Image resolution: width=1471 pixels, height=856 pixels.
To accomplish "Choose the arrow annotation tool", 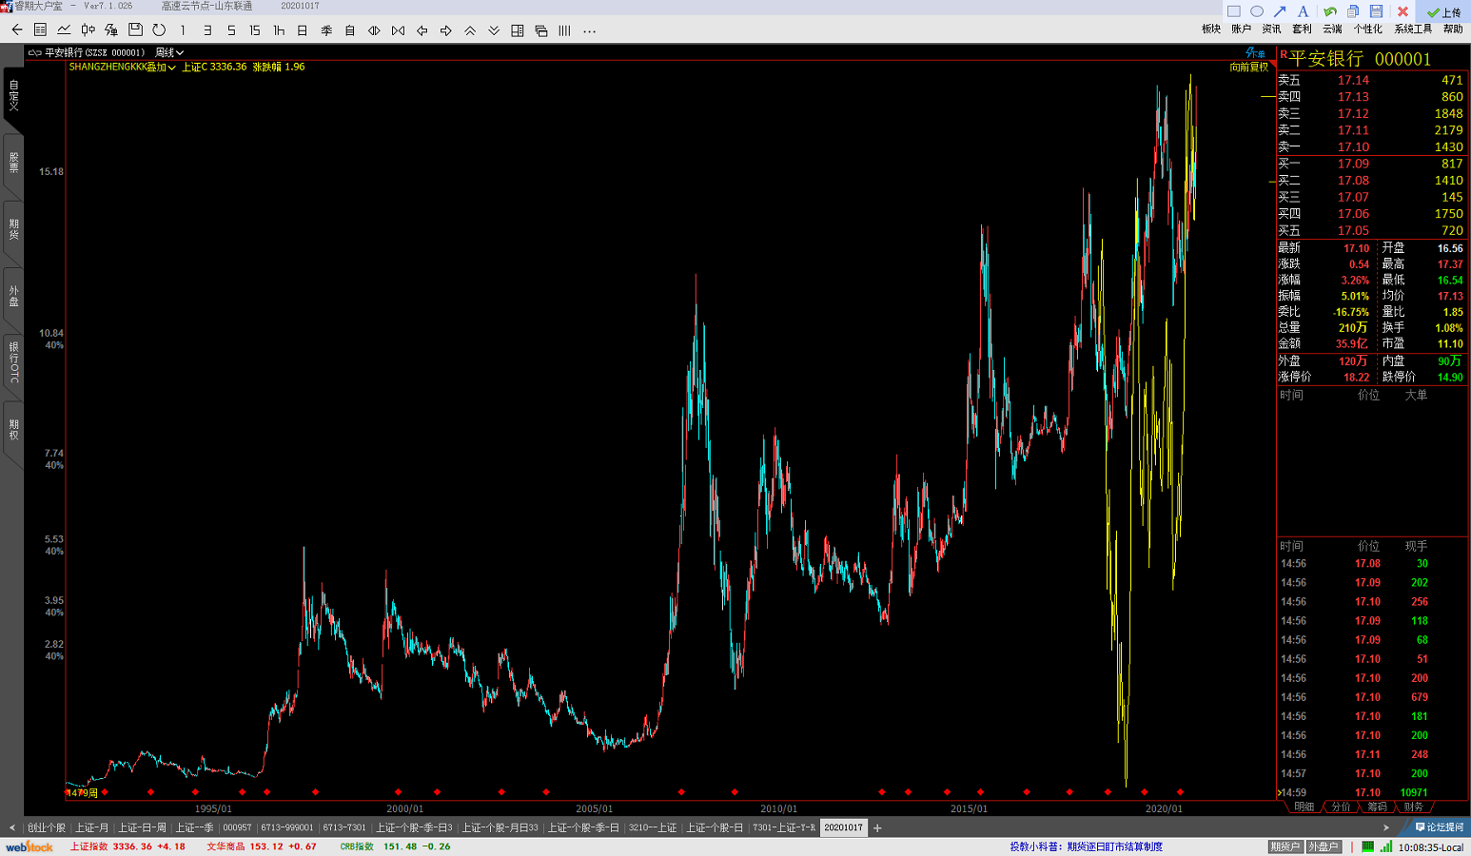I will [1280, 11].
